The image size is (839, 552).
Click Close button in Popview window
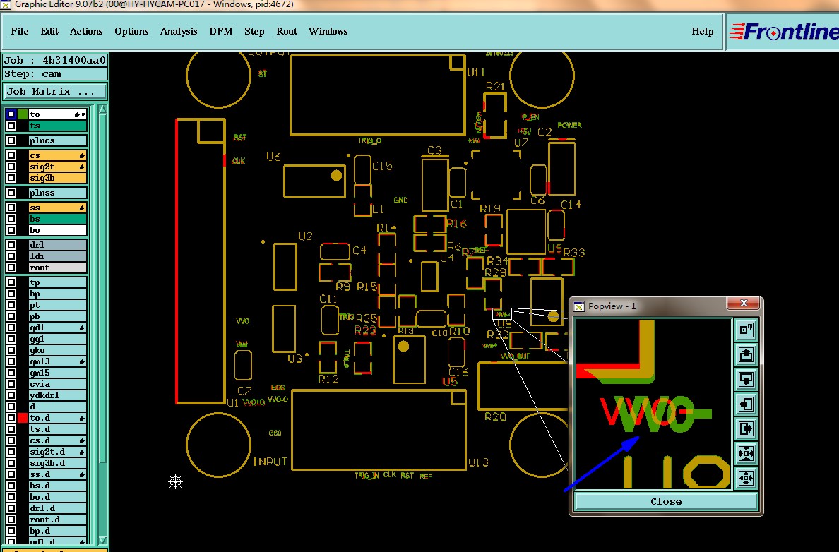click(x=666, y=501)
